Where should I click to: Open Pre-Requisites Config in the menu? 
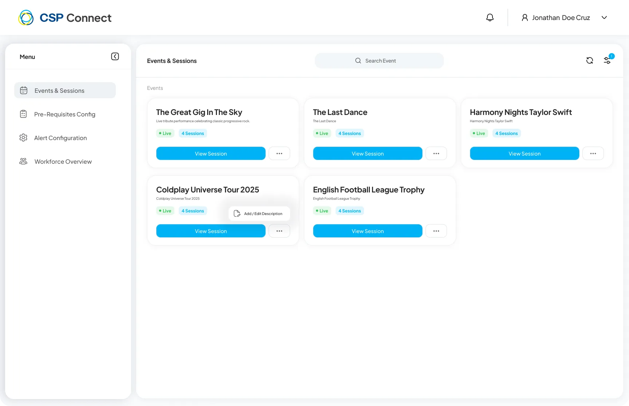click(65, 114)
